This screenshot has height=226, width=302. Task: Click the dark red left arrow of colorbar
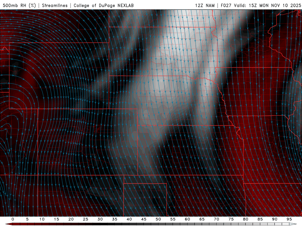click(9, 224)
